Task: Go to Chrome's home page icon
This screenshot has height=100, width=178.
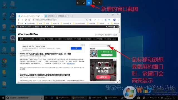Action: [29, 20]
